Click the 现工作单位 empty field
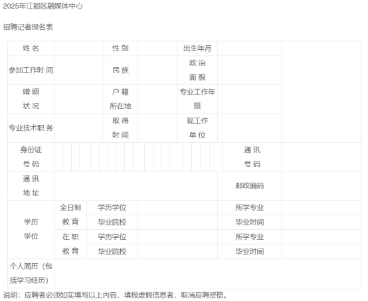The height and width of the screenshot is (301, 368). point(250,128)
